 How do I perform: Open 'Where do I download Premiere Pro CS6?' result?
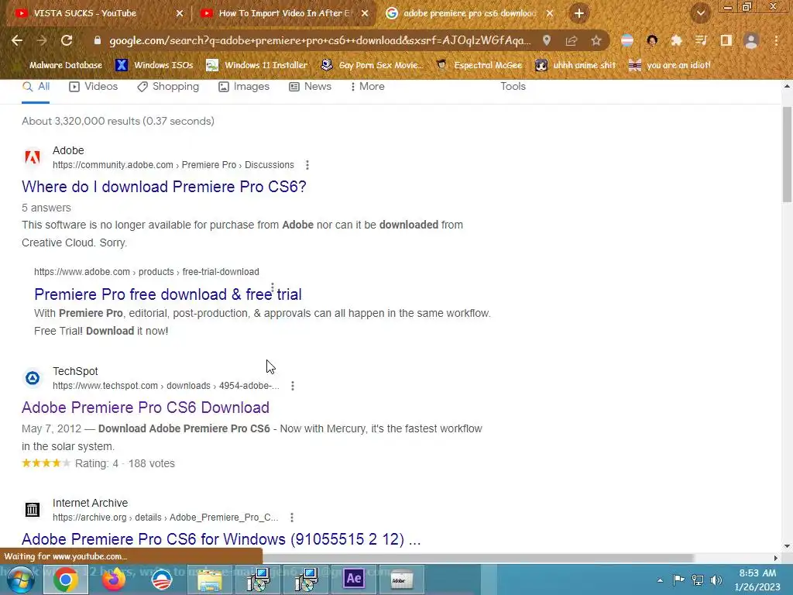tap(164, 187)
